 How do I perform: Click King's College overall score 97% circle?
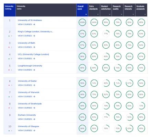coord(82,34)
